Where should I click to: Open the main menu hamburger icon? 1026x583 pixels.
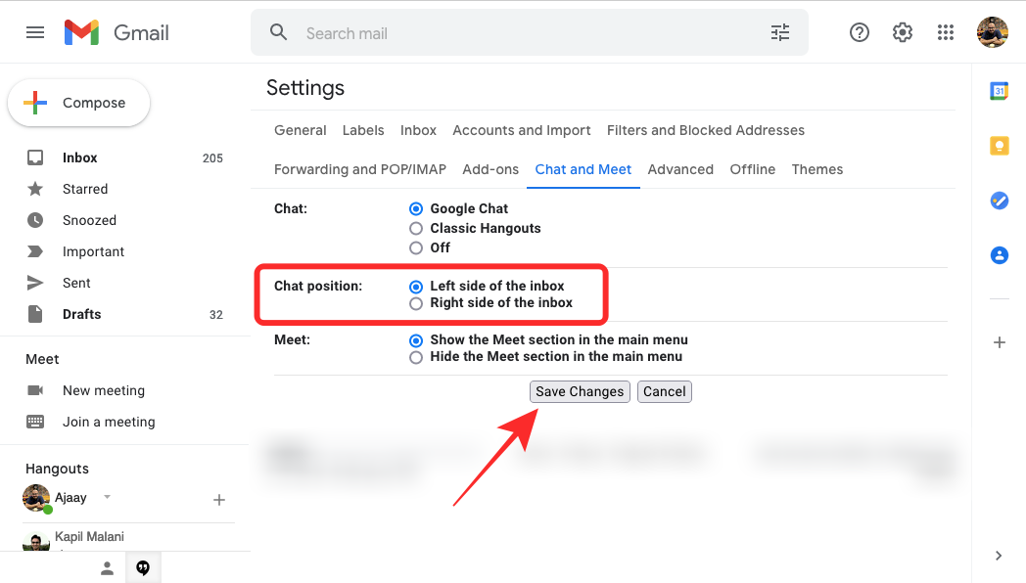(35, 32)
